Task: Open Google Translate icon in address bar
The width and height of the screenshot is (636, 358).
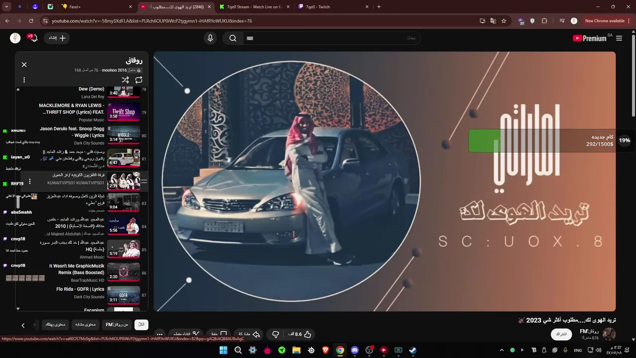Action: [x=493, y=21]
